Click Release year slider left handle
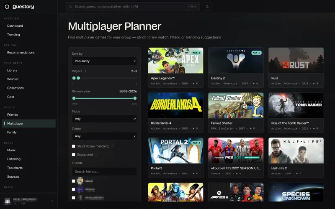This screenshot has width=335, height=209. pyautogui.click(x=74, y=98)
